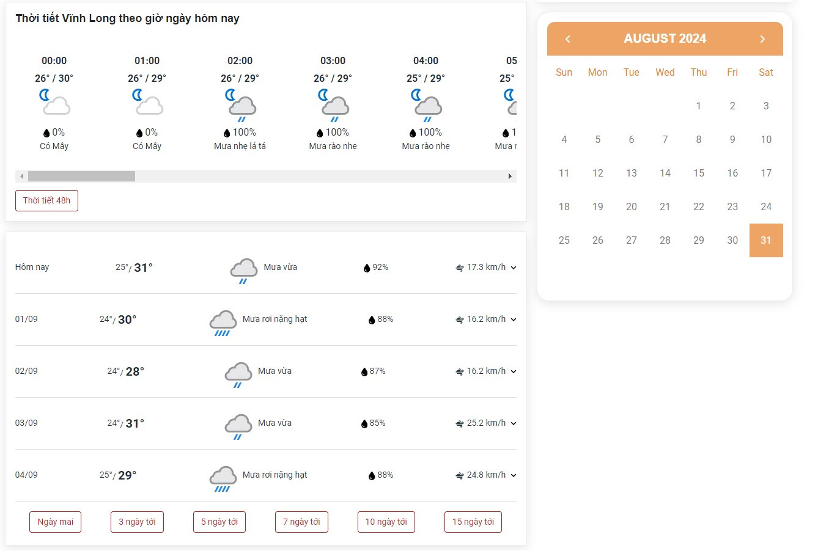Click the 'Wed' weekday header in the calendar
Image resolution: width=818 pixels, height=551 pixels.
(x=665, y=72)
